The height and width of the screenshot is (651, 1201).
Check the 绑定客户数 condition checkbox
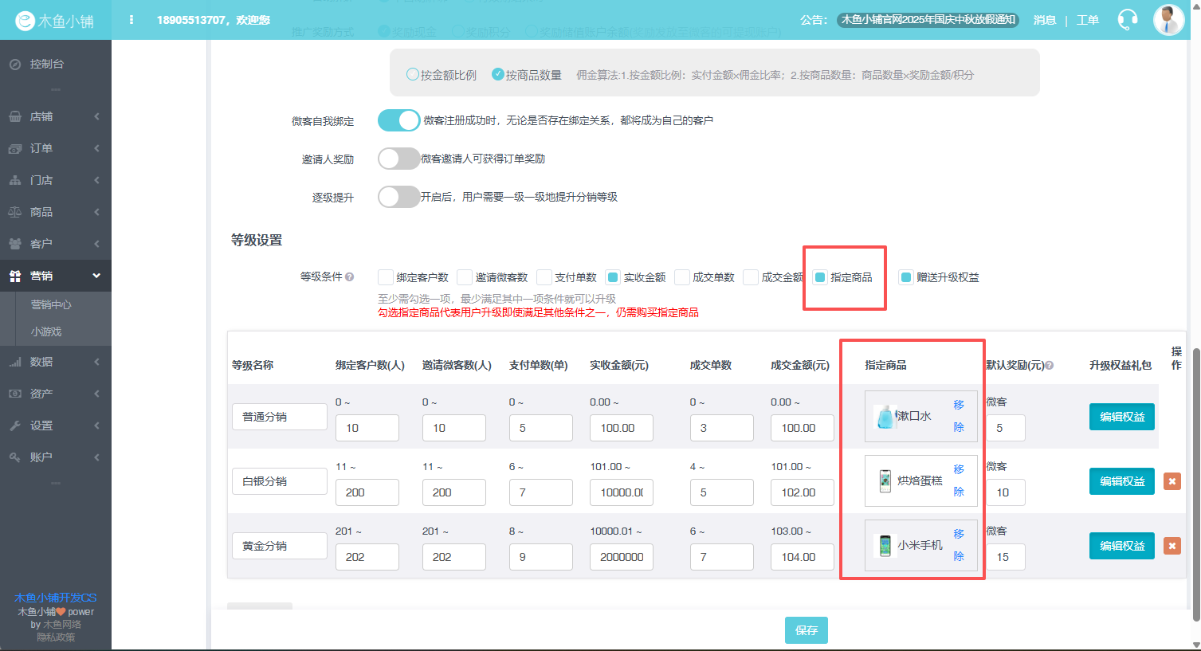coord(386,277)
